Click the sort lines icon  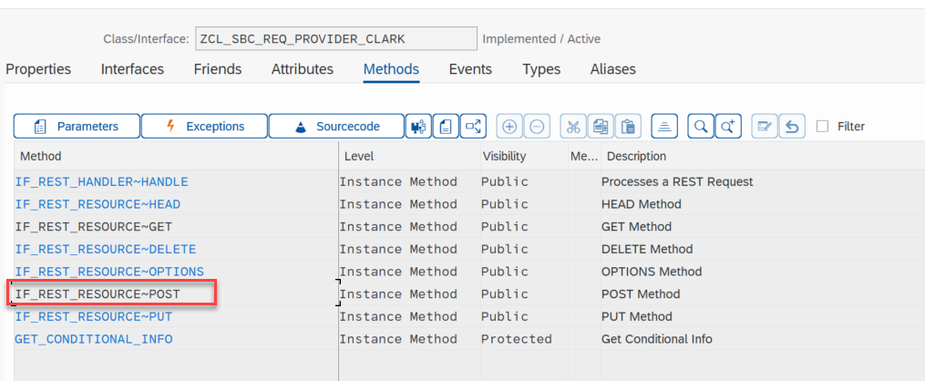[664, 126]
